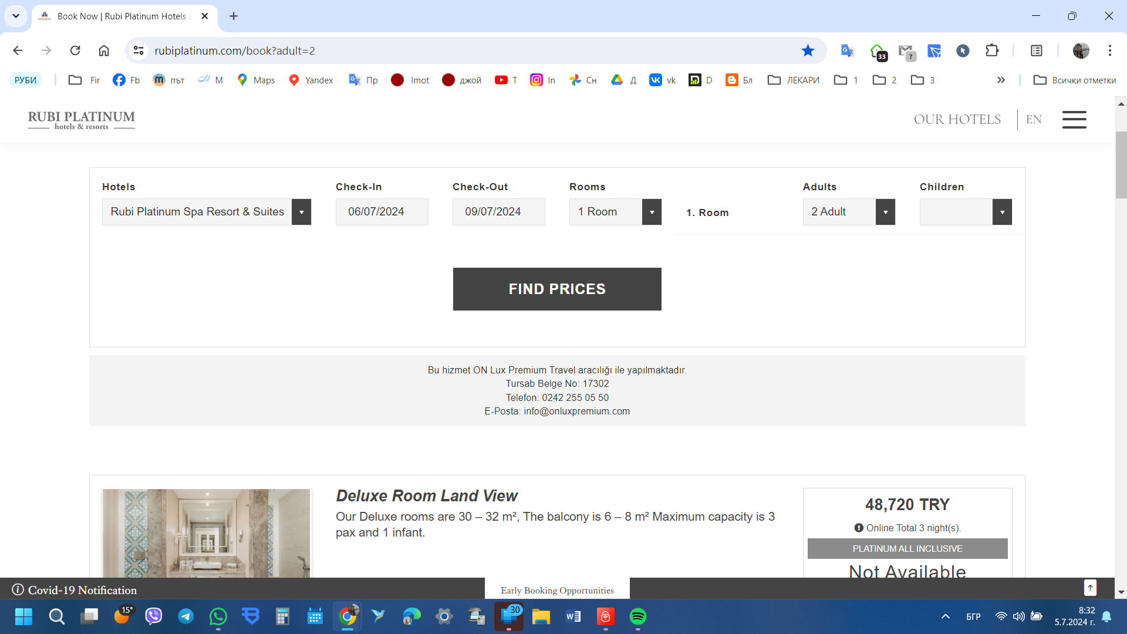Click the Covid-19 Notification info icon

18,589
